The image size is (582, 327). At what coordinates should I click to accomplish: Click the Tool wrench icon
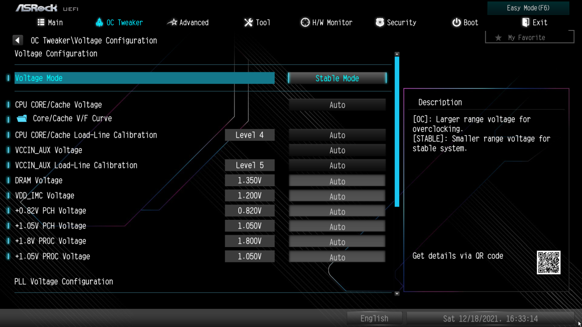click(x=248, y=22)
